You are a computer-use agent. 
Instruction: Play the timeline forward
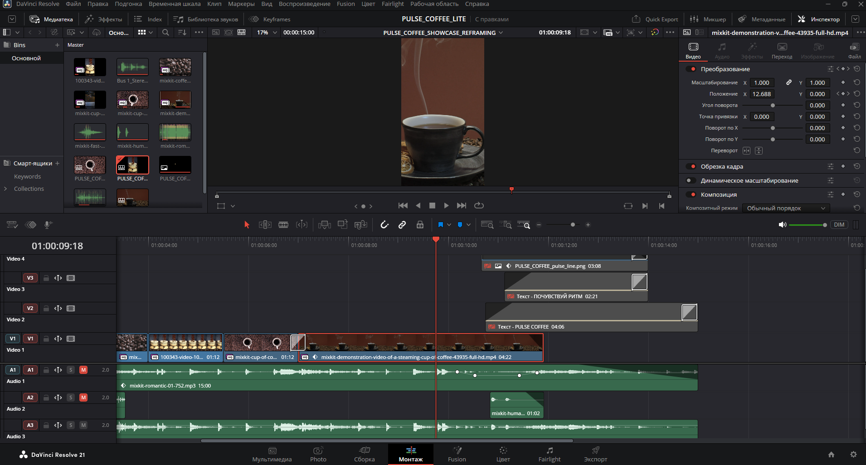click(446, 205)
